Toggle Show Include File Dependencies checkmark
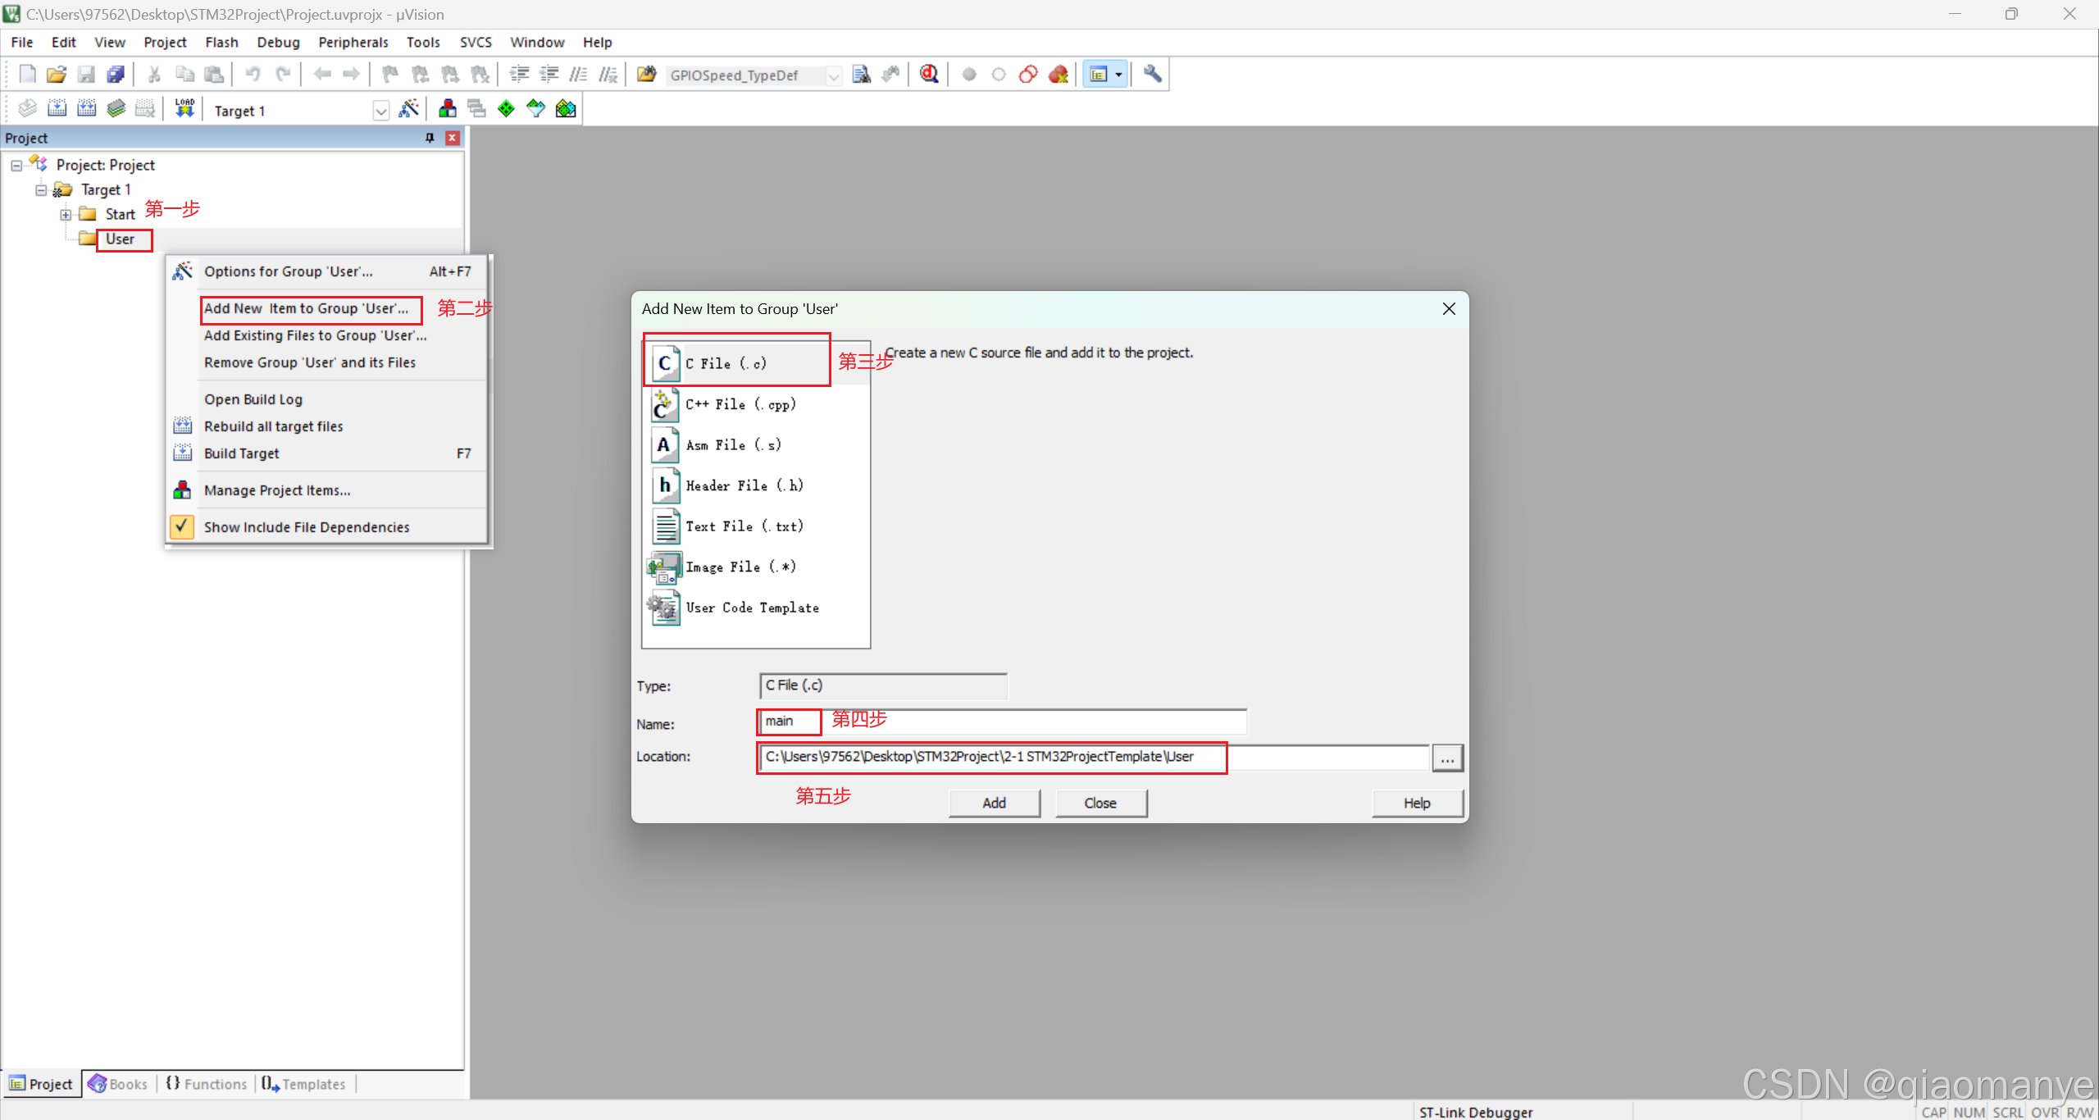Screen dimensions: 2099x1120 click(182, 527)
